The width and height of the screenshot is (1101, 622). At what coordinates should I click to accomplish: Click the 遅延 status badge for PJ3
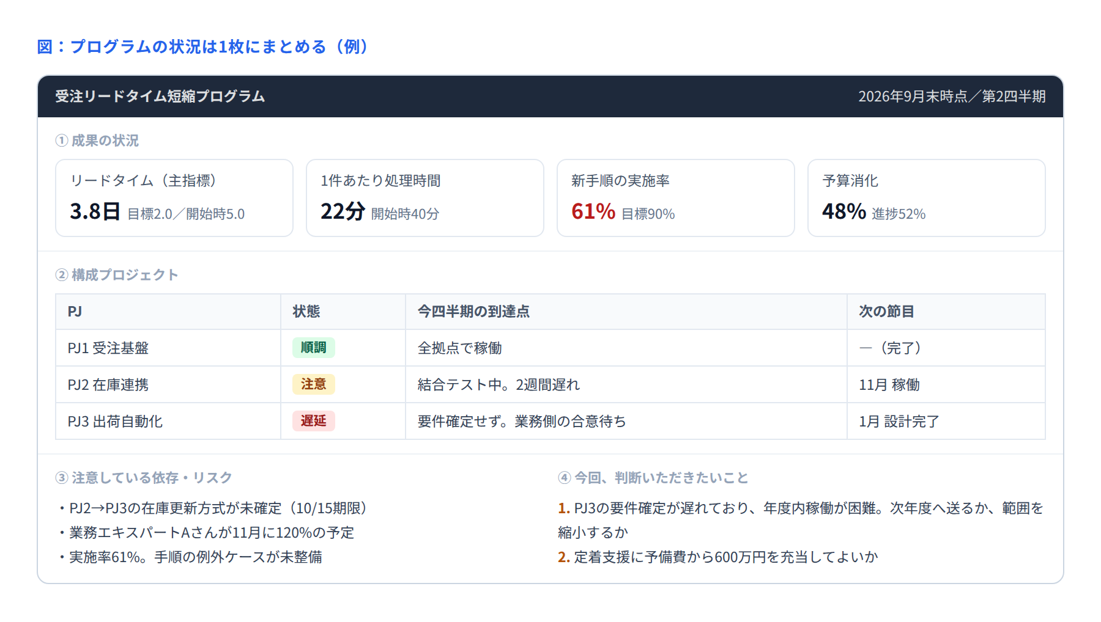tap(313, 421)
